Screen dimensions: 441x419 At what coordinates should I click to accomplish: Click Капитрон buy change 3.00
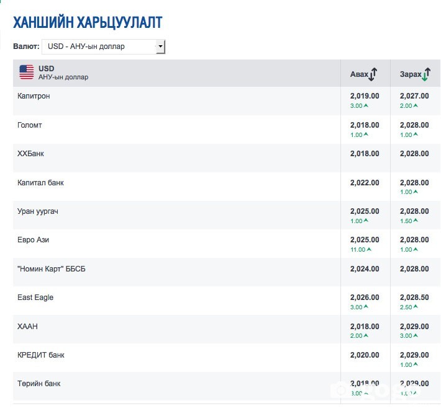(x=359, y=106)
